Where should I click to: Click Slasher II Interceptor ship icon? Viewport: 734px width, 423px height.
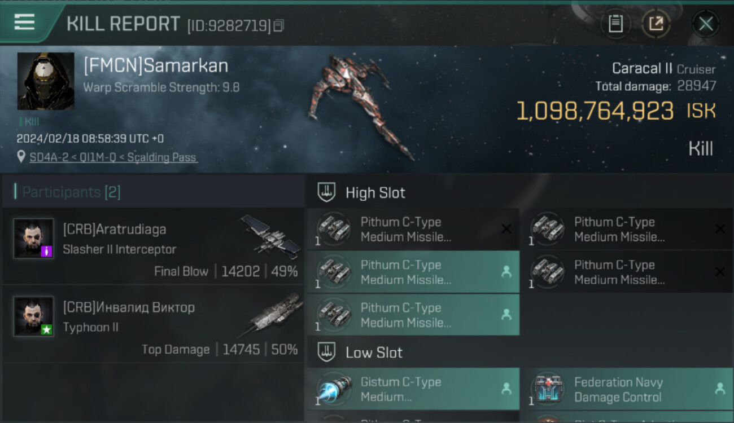pyautogui.click(x=270, y=236)
